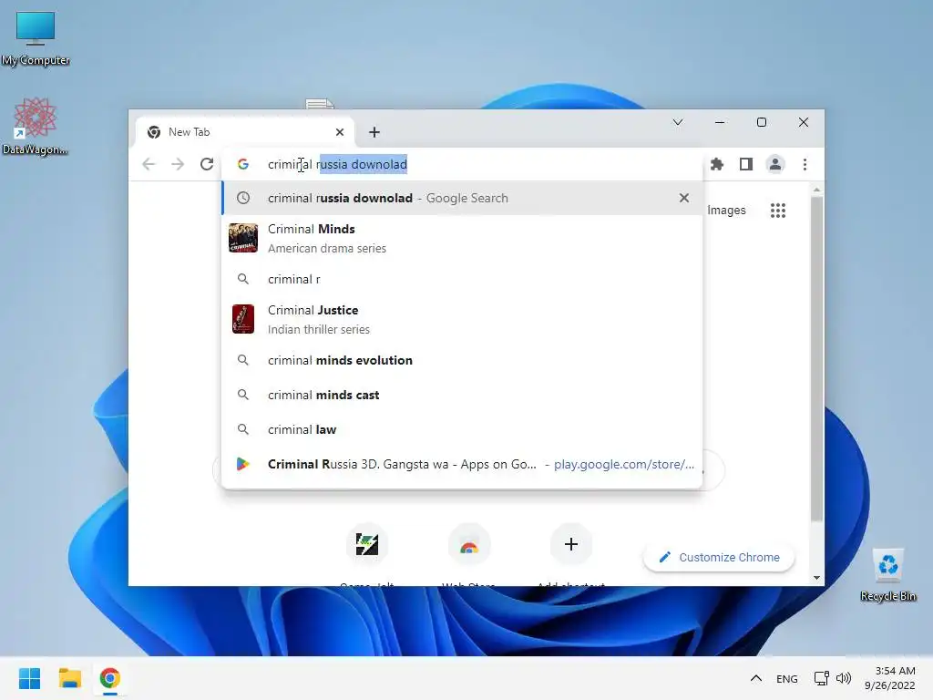Select the New Tab tab
The height and width of the screenshot is (700, 933).
tap(244, 132)
